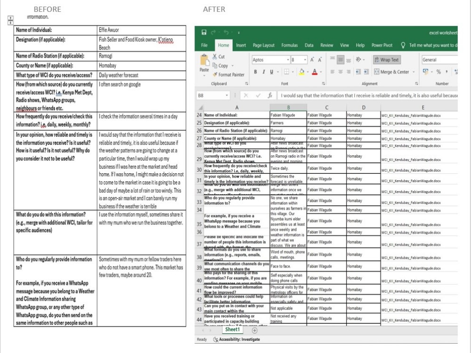
Task: Expand the Font Color palette arrow
Action: 321,72
